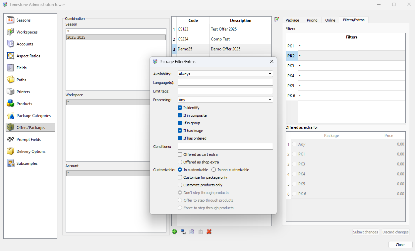Screen dimensions: 415x251
Task: Select Is non-customizable radio option
Action: pos(214,170)
